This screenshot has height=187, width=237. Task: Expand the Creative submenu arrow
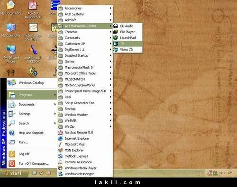pos(110,32)
